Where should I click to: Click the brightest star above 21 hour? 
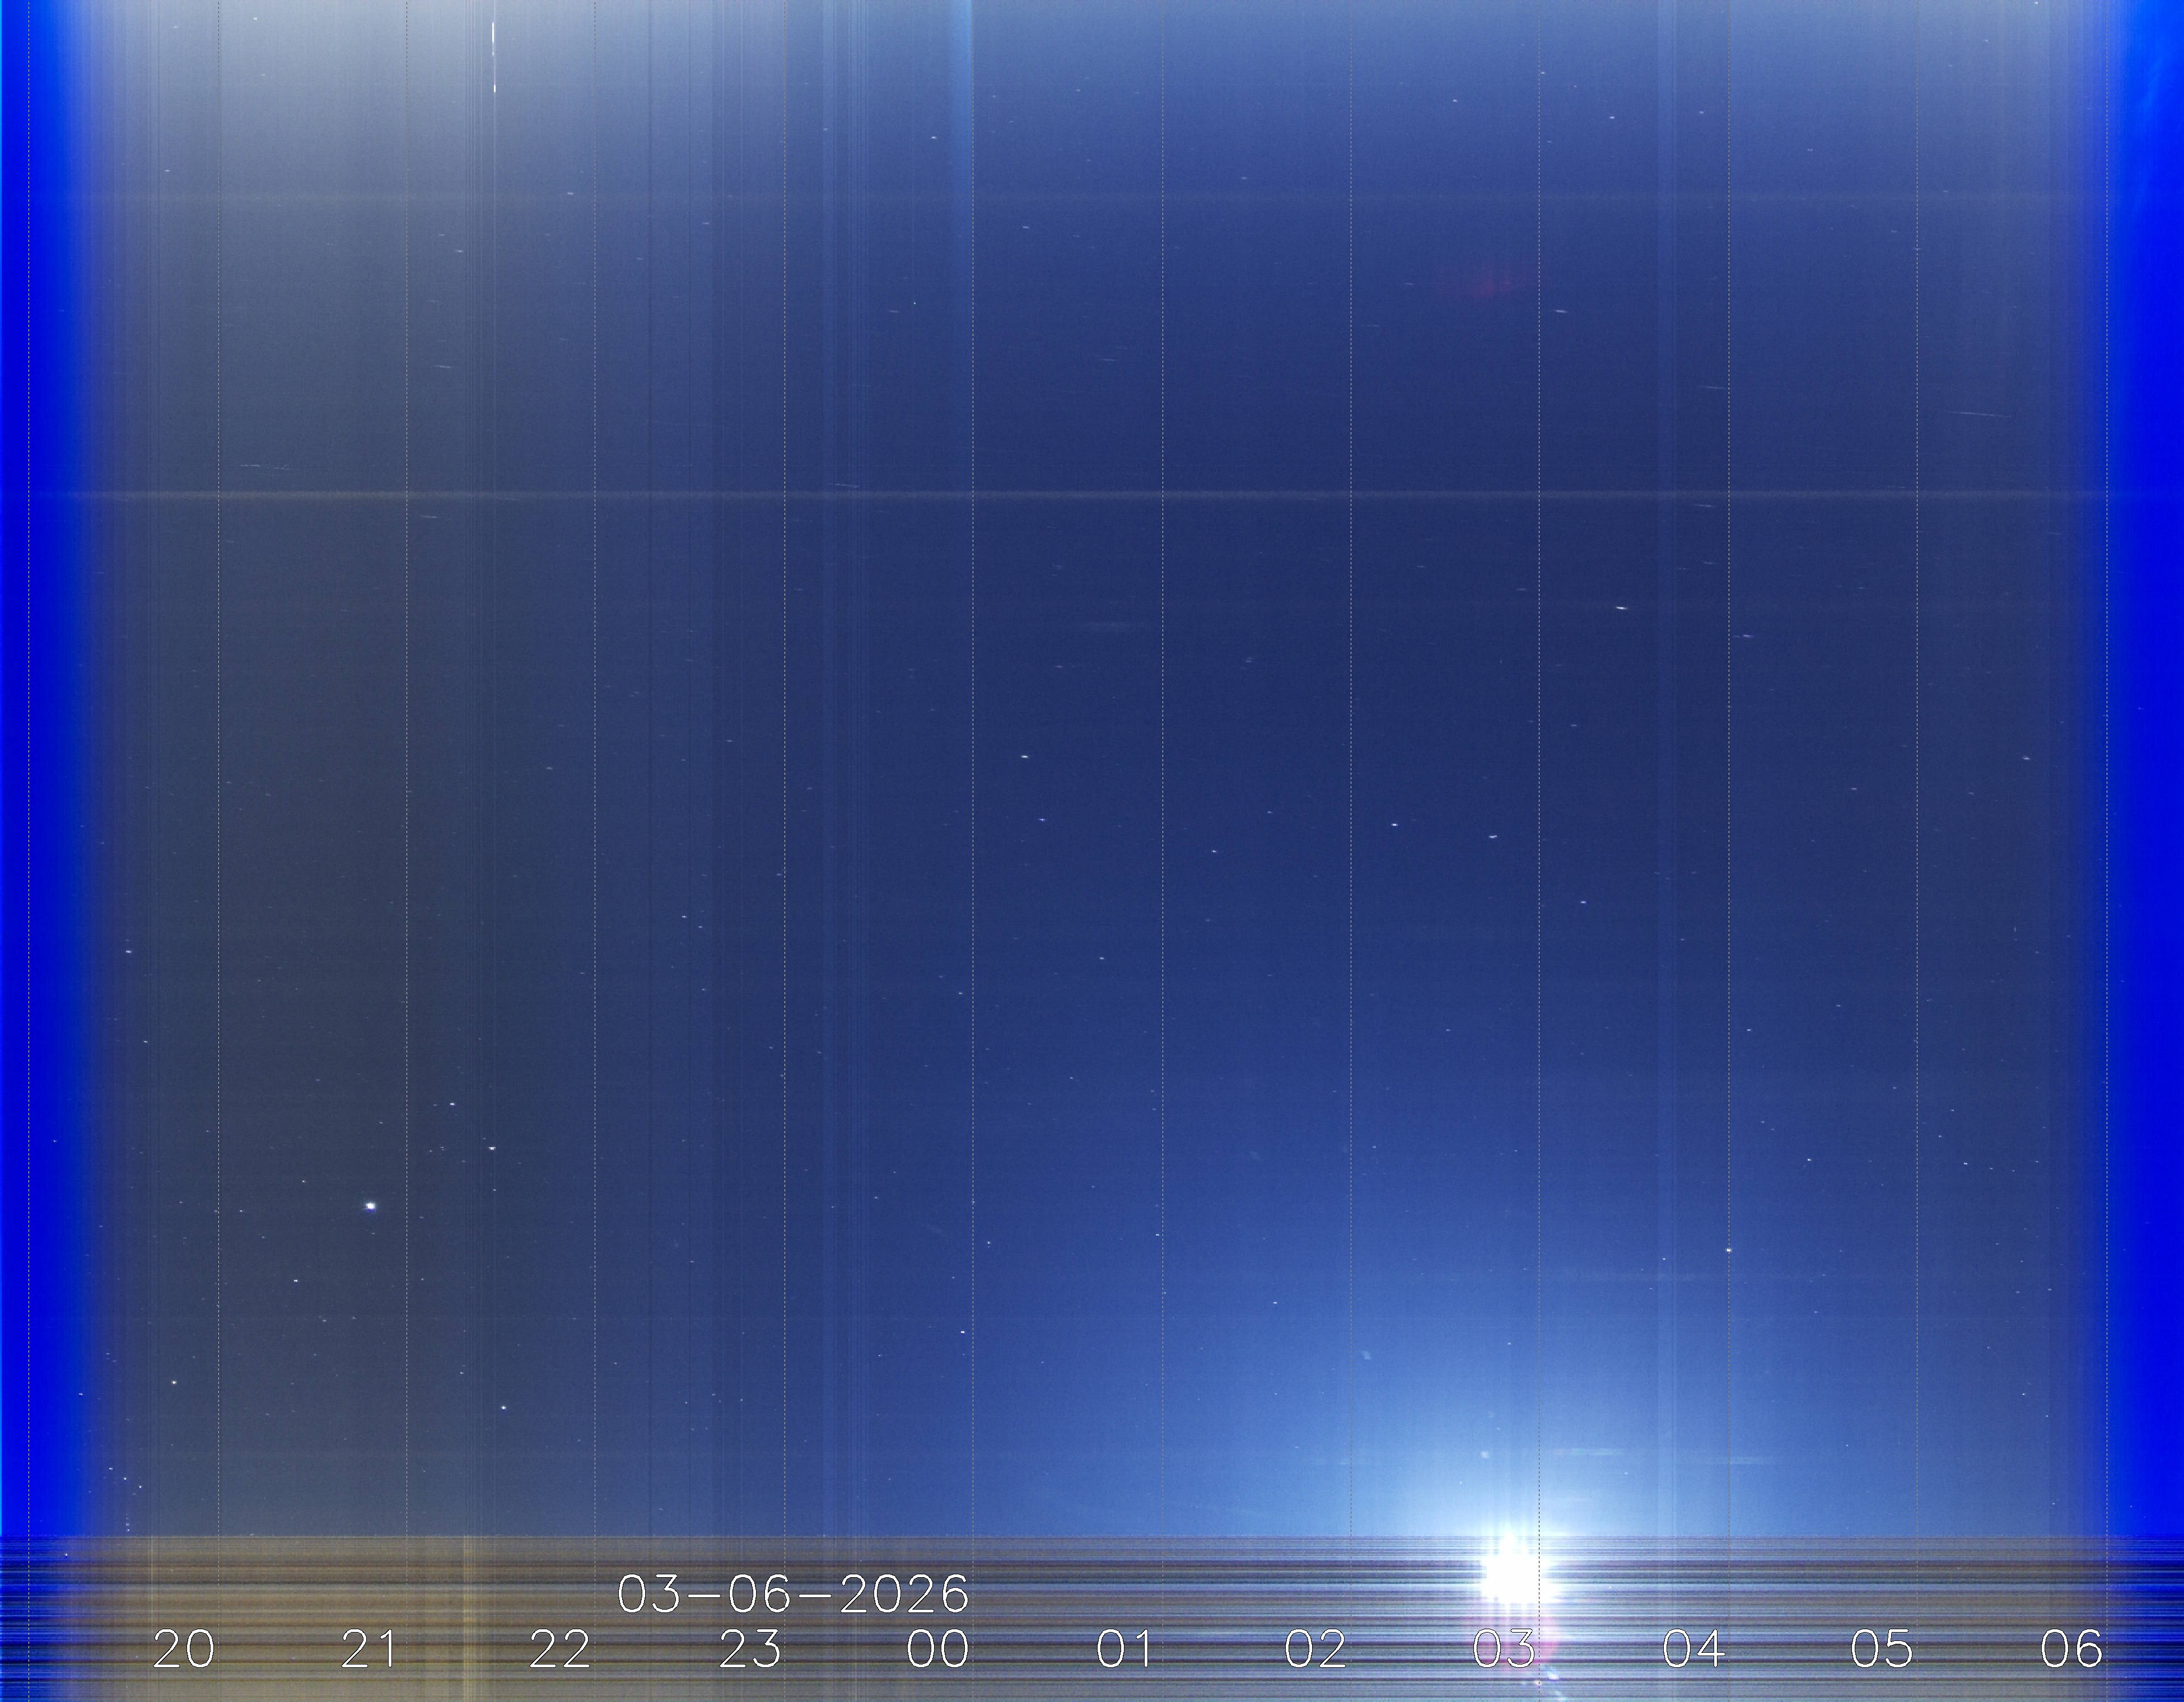(371, 1206)
